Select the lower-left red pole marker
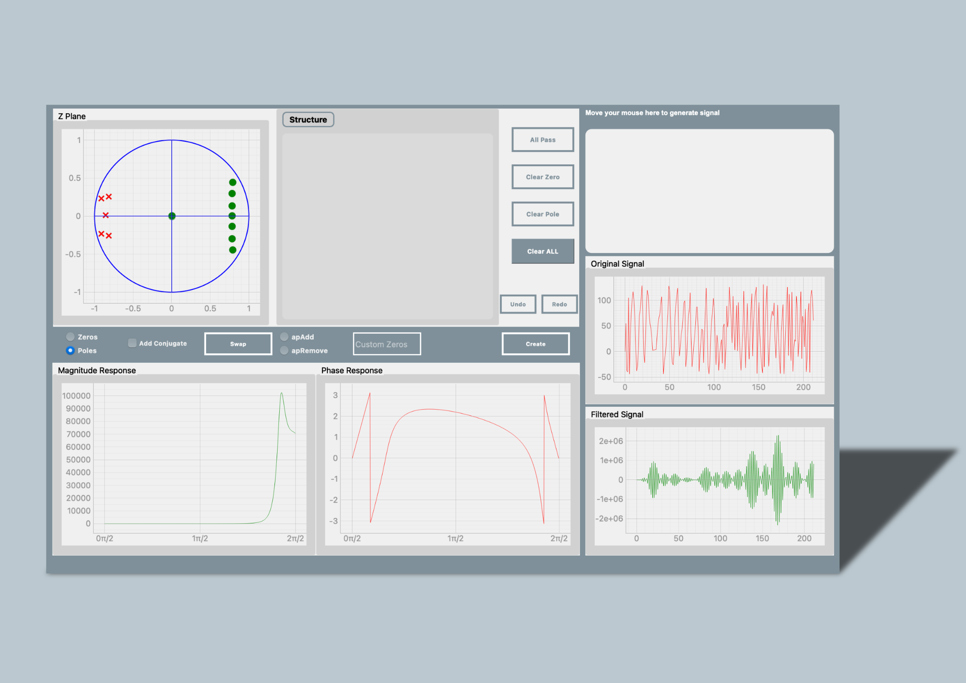The height and width of the screenshot is (683, 966). (x=102, y=235)
